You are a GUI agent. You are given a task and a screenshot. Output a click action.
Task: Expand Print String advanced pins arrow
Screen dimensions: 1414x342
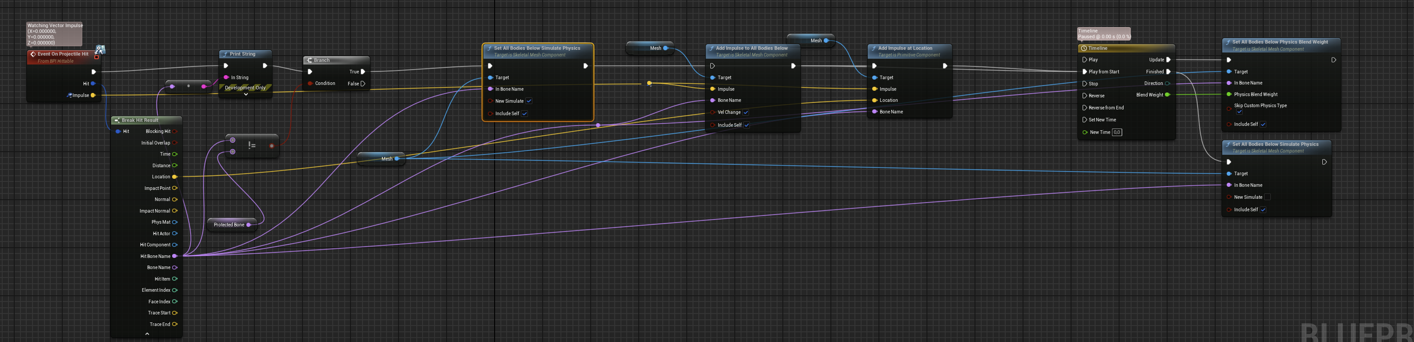point(246,94)
